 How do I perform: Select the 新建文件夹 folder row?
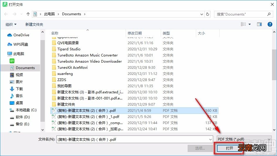[134, 104]
